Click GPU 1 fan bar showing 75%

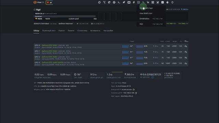point(140,52)
